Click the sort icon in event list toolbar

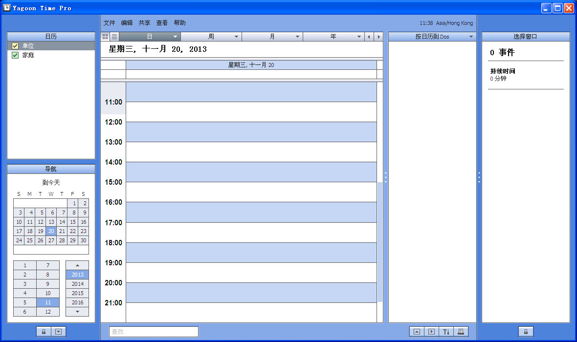(446, 331)
